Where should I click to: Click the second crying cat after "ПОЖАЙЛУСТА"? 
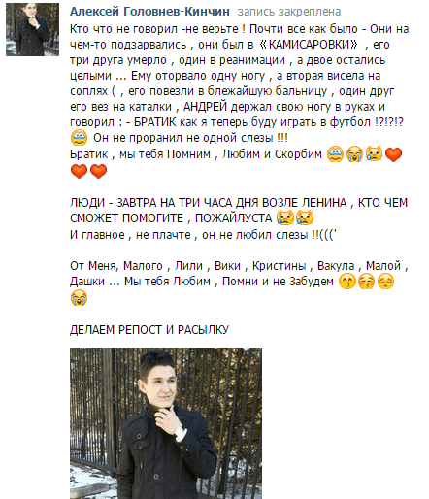click(x=305, y=217)
